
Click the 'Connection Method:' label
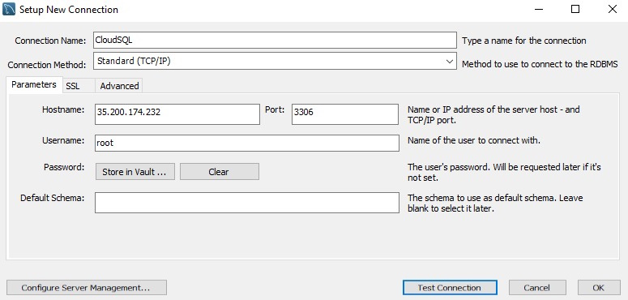coord(47,65)
